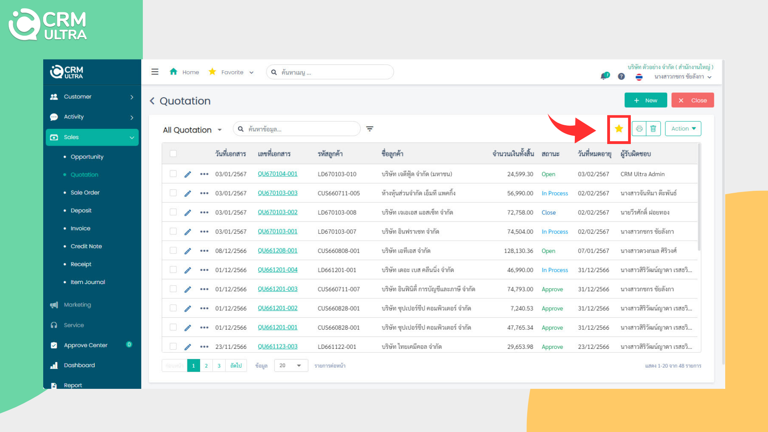Check the row for QU661201-001

173,327
